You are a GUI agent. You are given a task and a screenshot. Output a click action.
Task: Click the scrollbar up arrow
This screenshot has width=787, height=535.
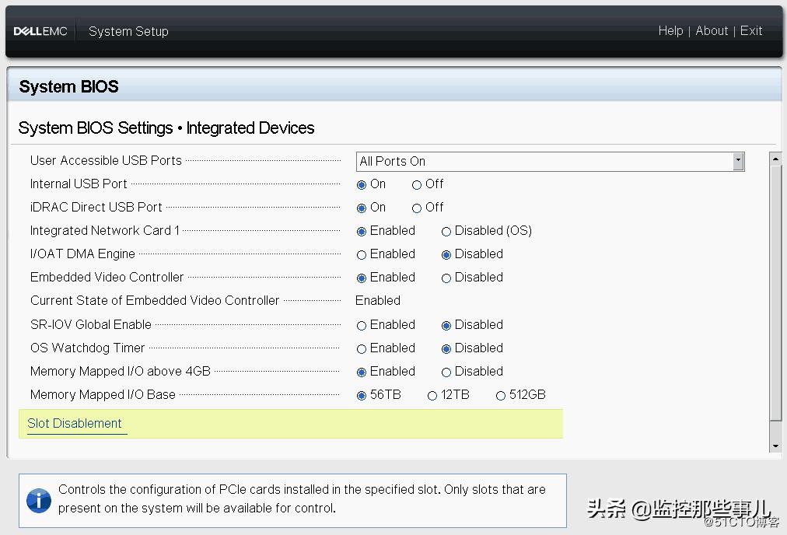pyautogui.click(x=775, y=159)
